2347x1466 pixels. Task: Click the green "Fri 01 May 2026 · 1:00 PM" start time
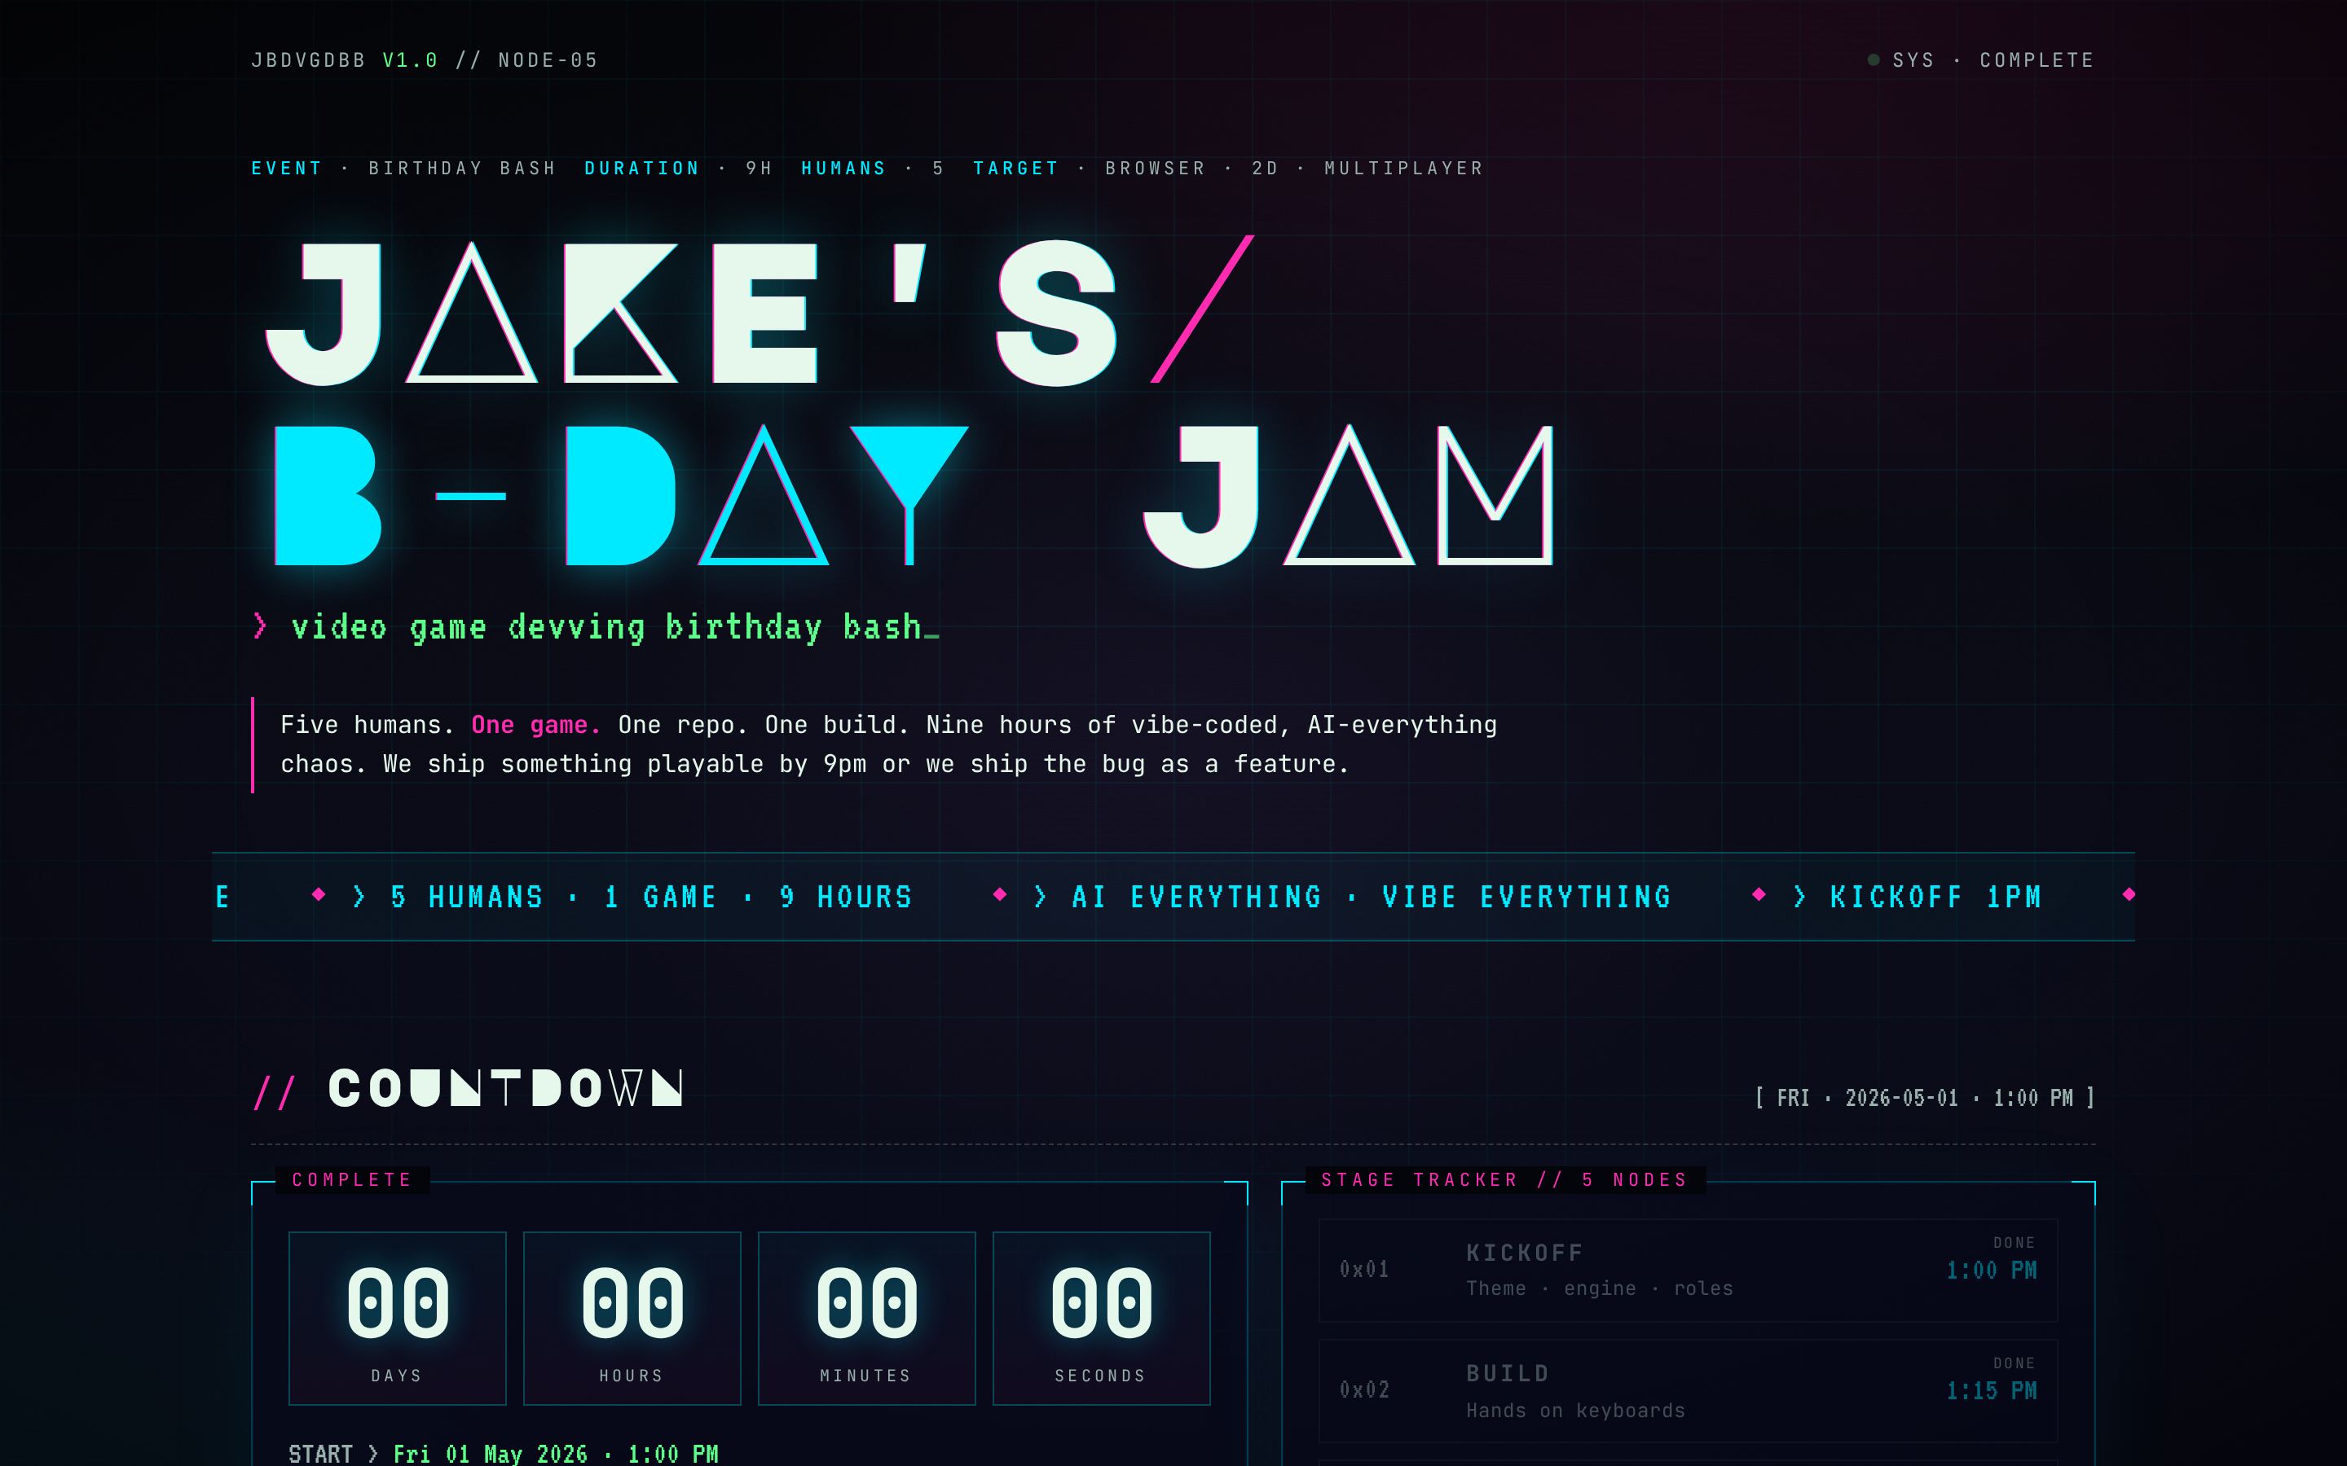[x=556, y=1454]
